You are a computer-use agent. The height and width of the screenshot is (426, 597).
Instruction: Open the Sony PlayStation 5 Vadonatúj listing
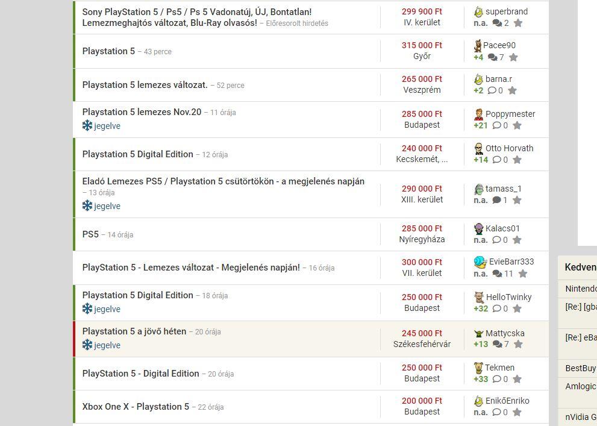coord(197,12)
